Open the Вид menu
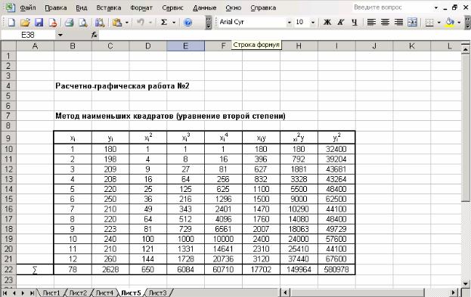The height and width of the screenshot is (297, 471). click(x=82, y=8)
